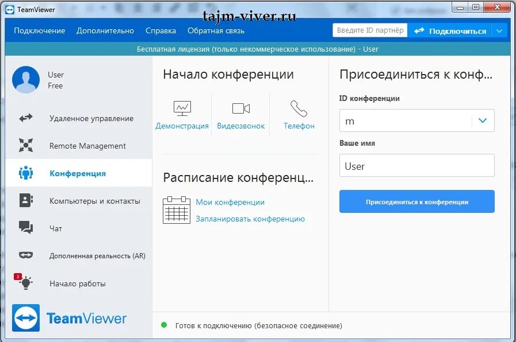The image size is (516, 342).
Task: Expand the ID конференции dropdown chevron
Action: tap(483, 121)
